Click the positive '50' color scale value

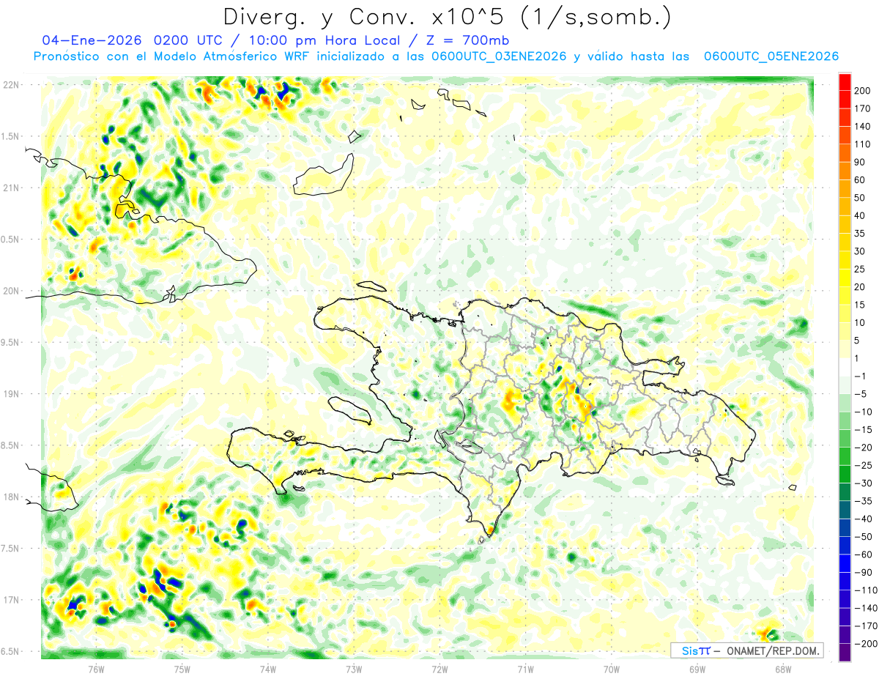click(x=860, y=198)
